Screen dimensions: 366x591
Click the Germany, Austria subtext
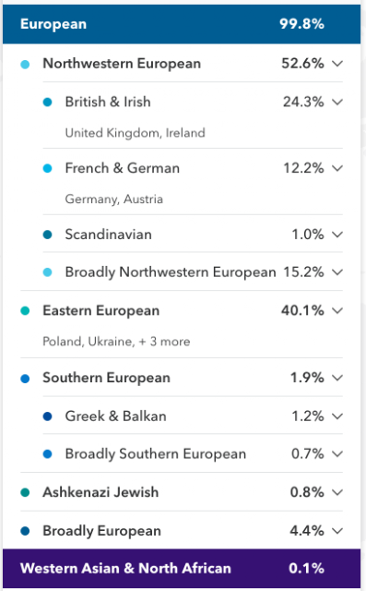(114, 199)
